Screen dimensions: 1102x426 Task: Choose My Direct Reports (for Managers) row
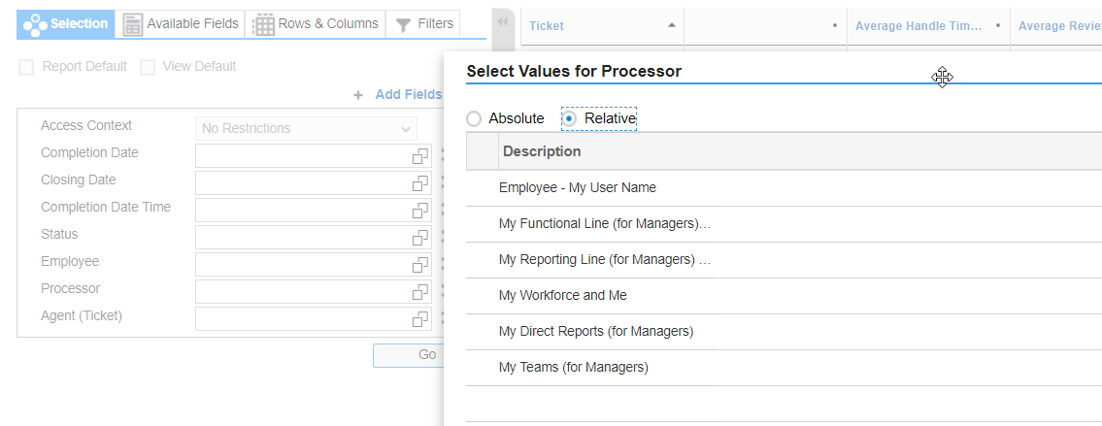[595, 332]
